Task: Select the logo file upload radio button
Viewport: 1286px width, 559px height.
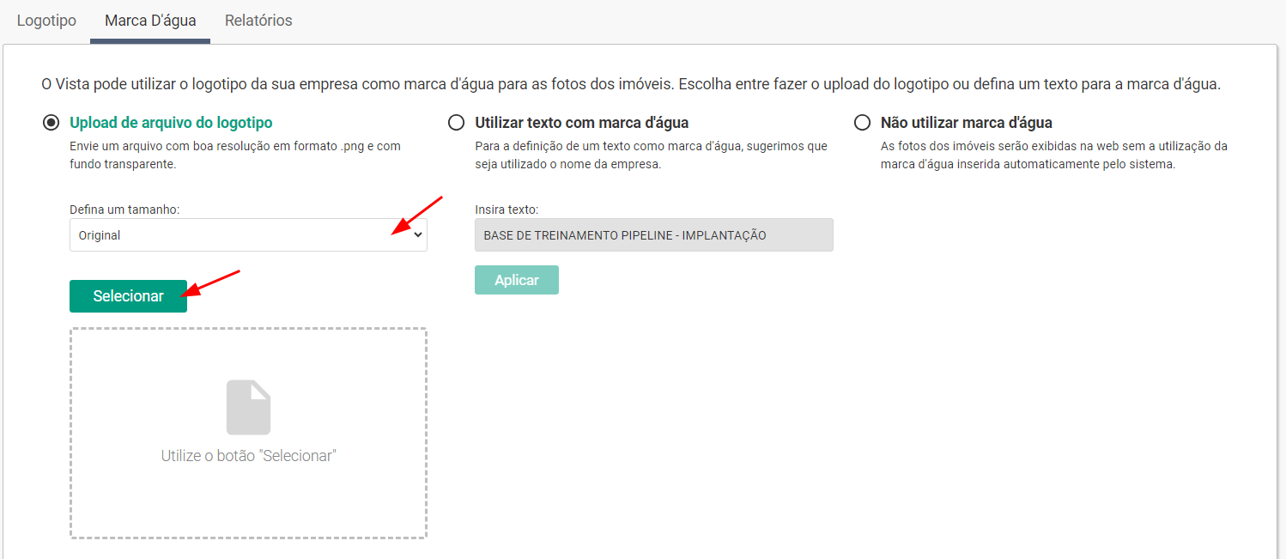Action: coord(51,123)
